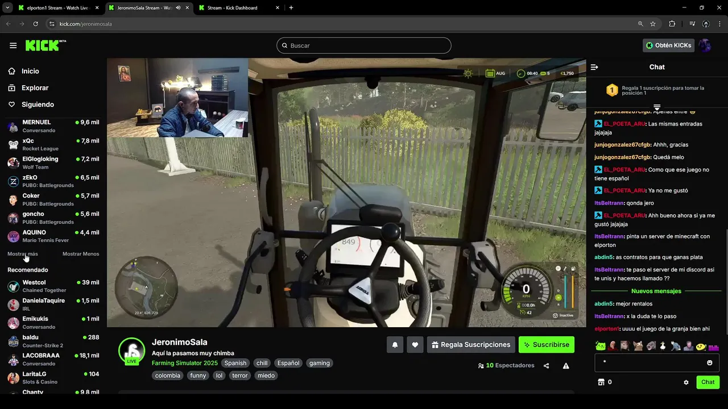
Task: Open ElGlogloking channel in sidebar
Action: point(53,162)
